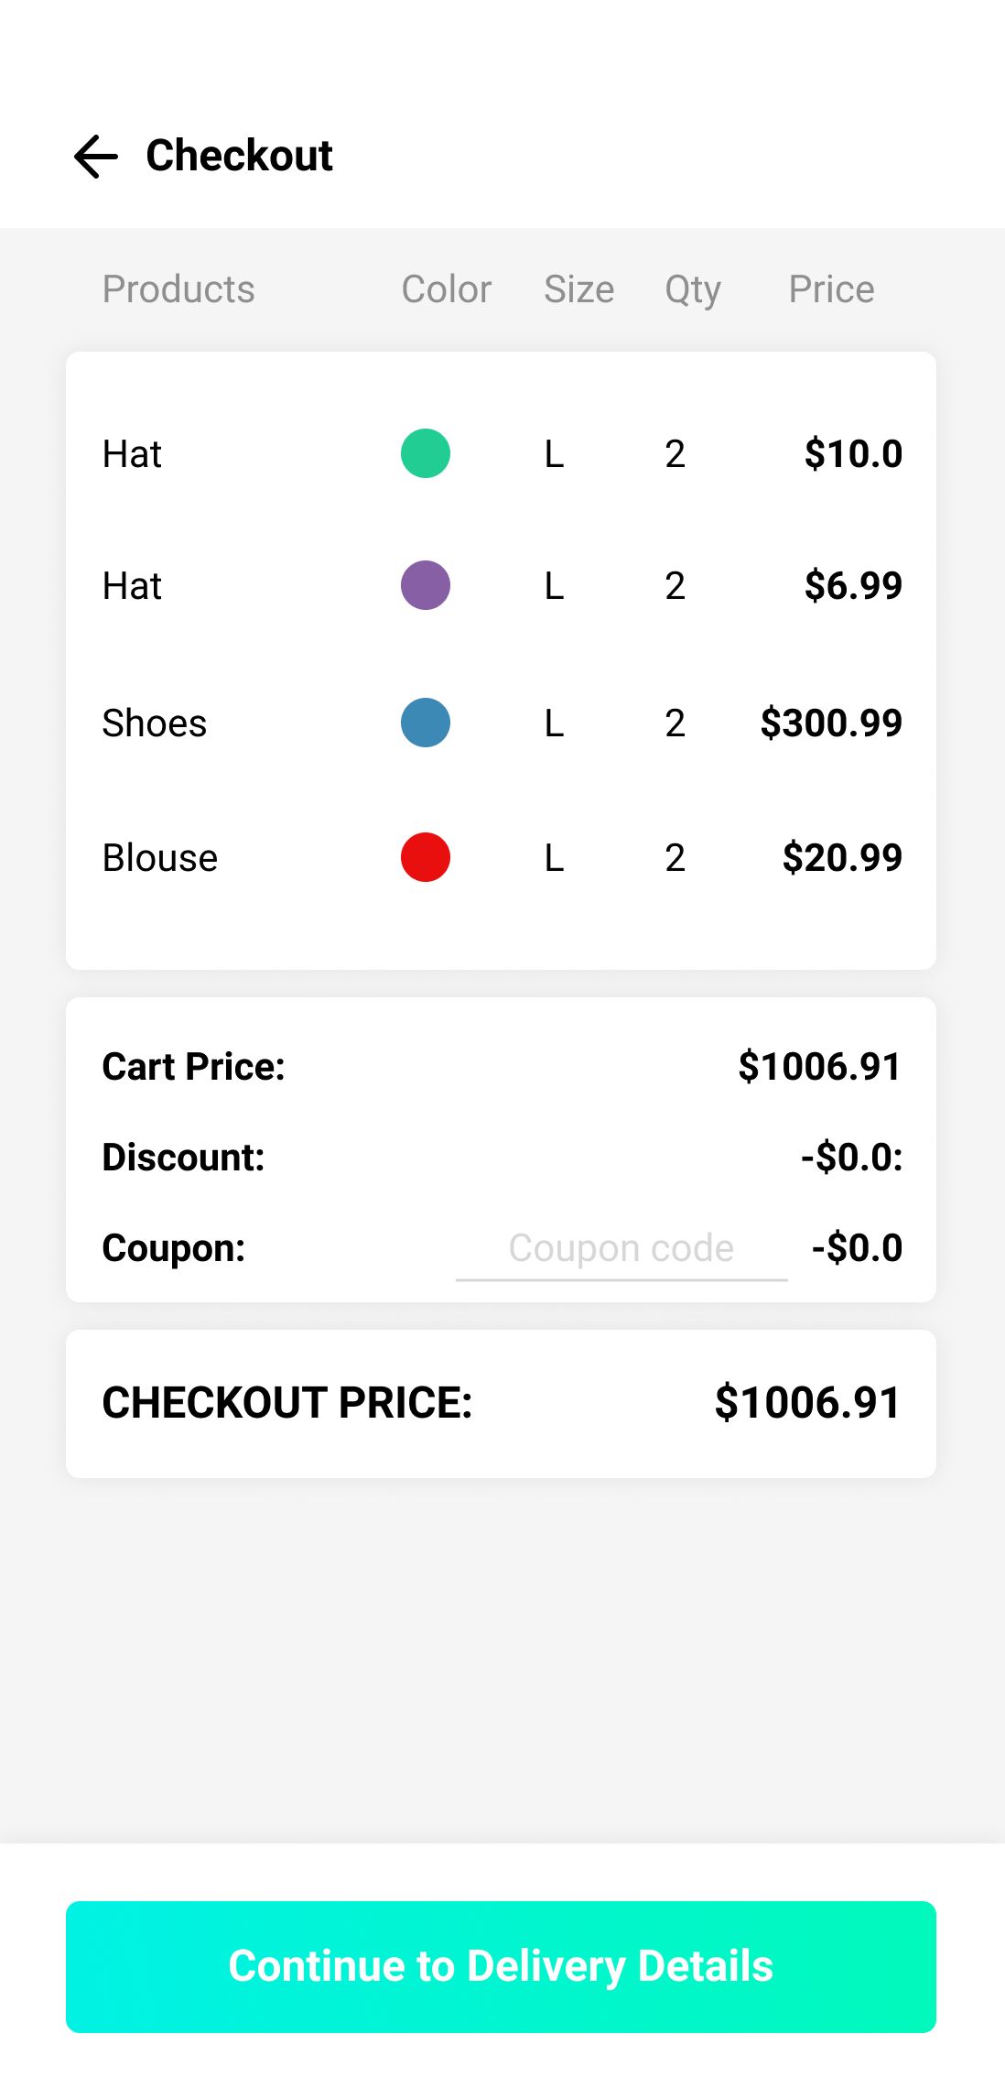This screenshot has height=2088, width=1005.
Task: Tap the CHECKOUT PRICE total amount
Action: click(x=807, y=1402)
